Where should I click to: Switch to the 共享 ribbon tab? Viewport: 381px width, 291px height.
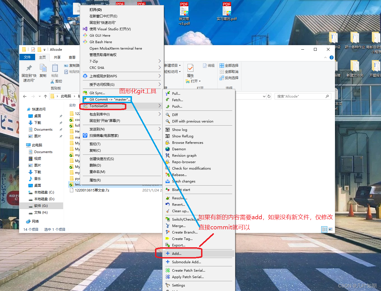[x=57, y=57]
